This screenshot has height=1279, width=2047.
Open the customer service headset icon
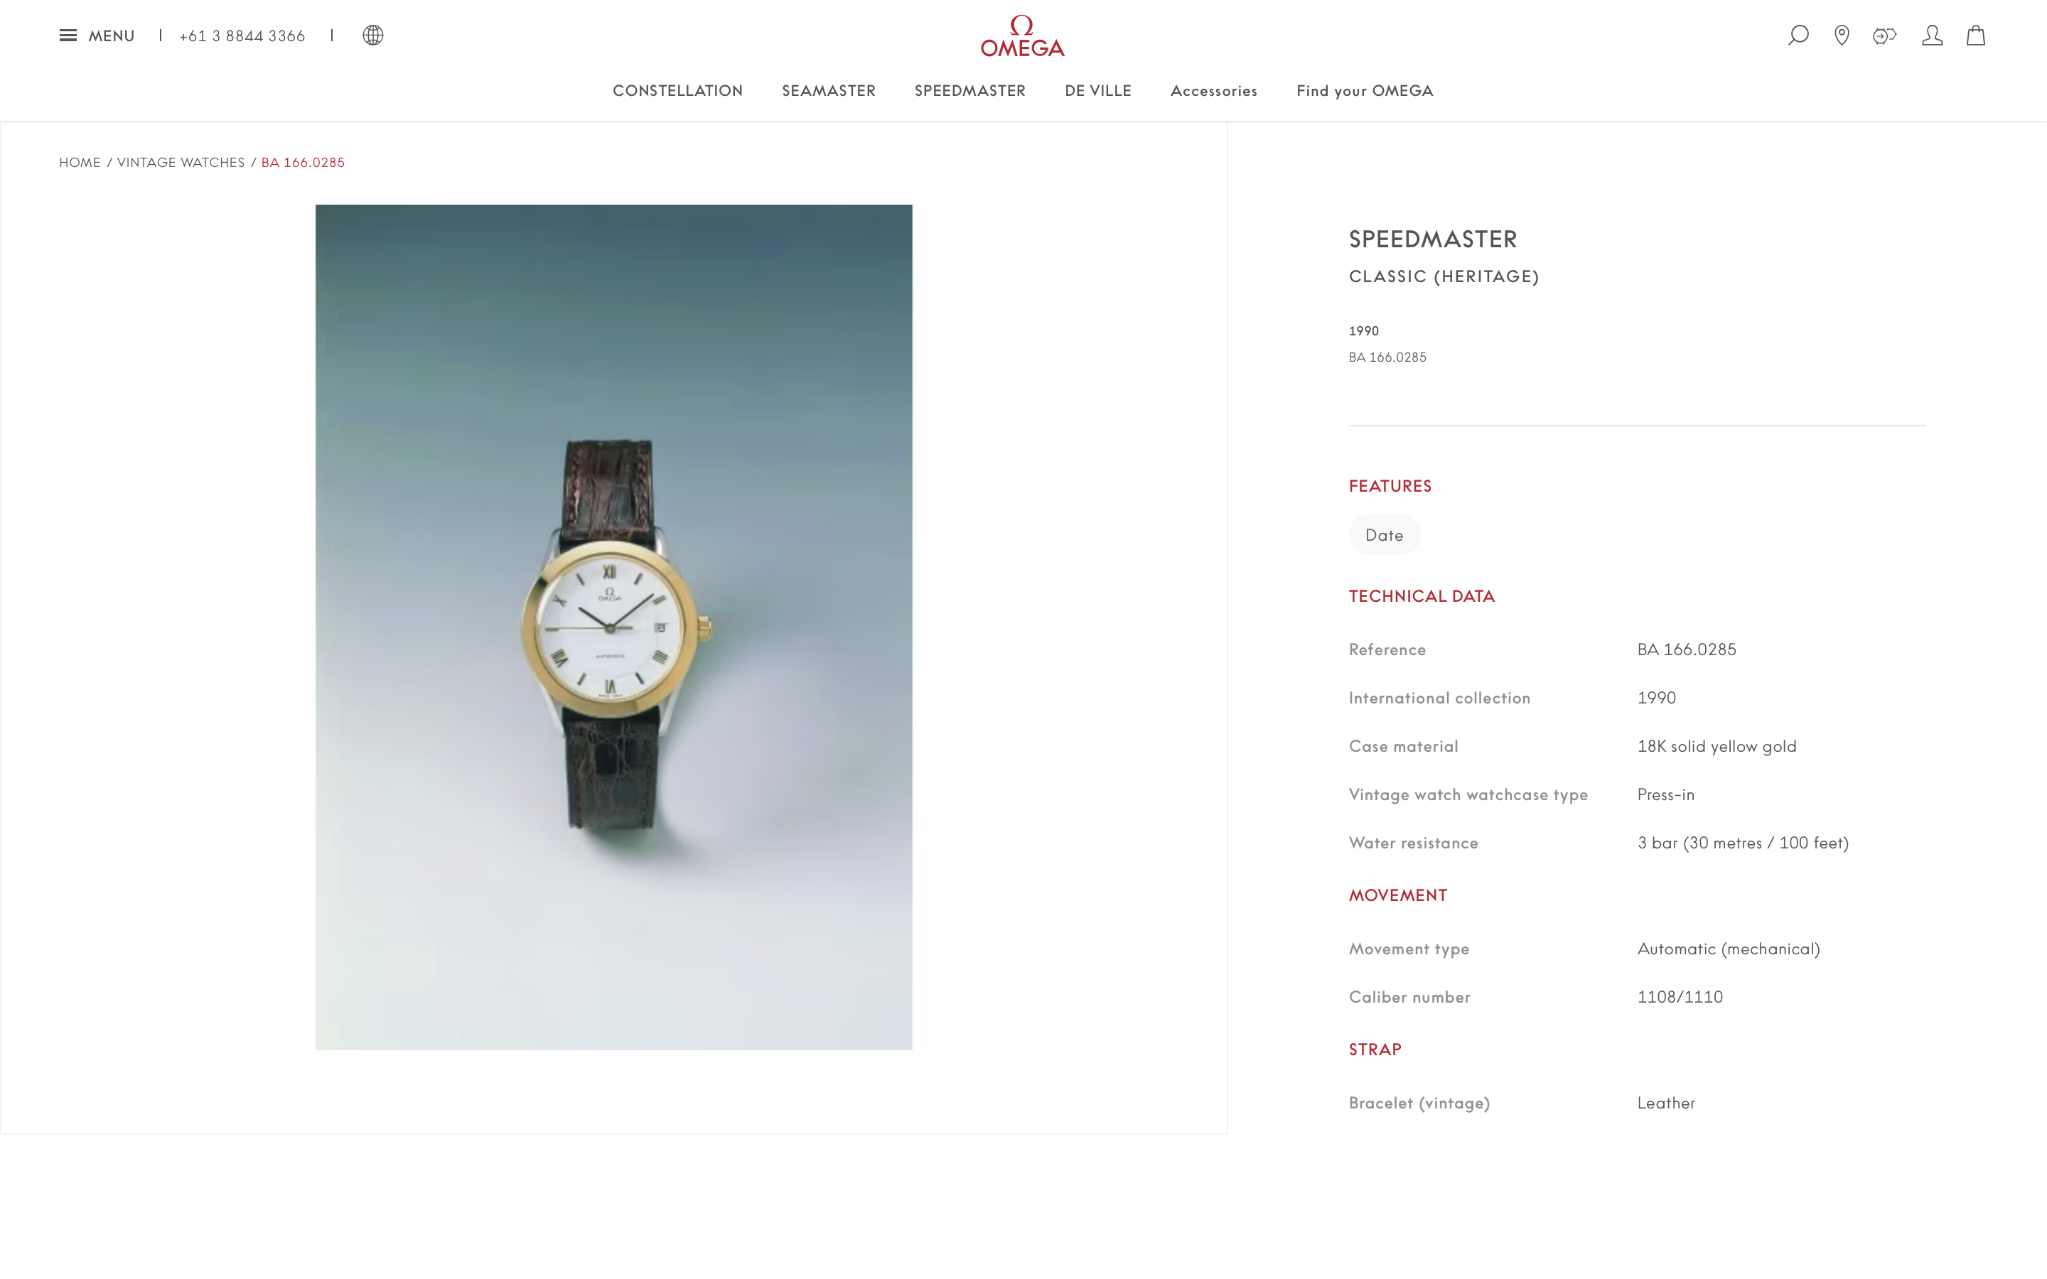1885,36
